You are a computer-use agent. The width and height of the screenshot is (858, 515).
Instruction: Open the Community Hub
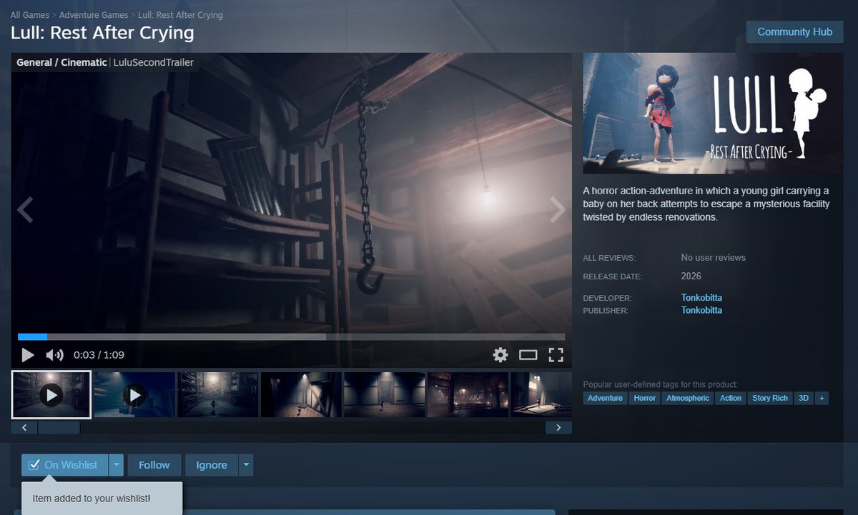click(794, 32)
